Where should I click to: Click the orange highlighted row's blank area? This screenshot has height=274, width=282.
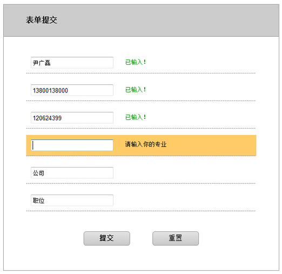click(x=211, y=145)
